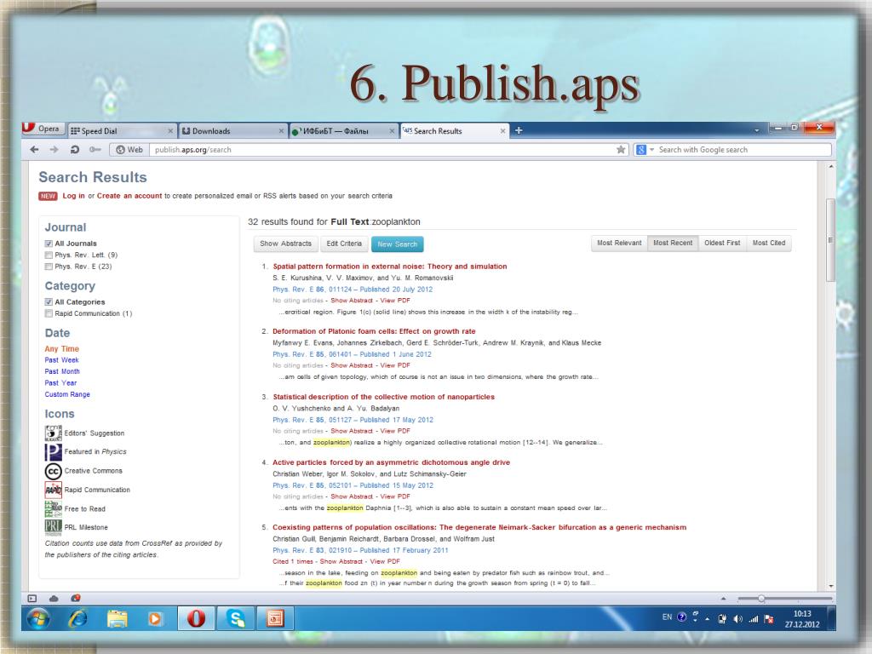Screen dimensions: 872x654
Task: Click the Creative Commons icon
Action: [x=53, y=471]
